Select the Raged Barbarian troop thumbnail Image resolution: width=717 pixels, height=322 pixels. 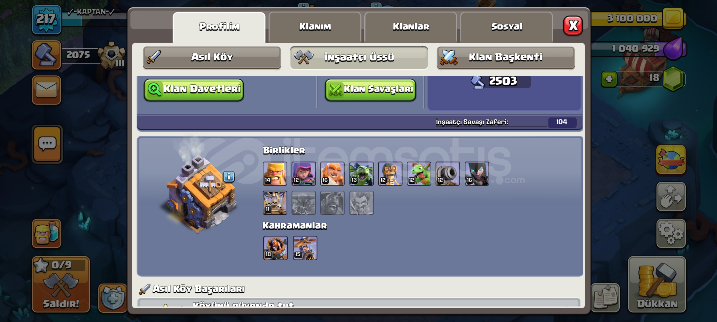pos(275,174)
